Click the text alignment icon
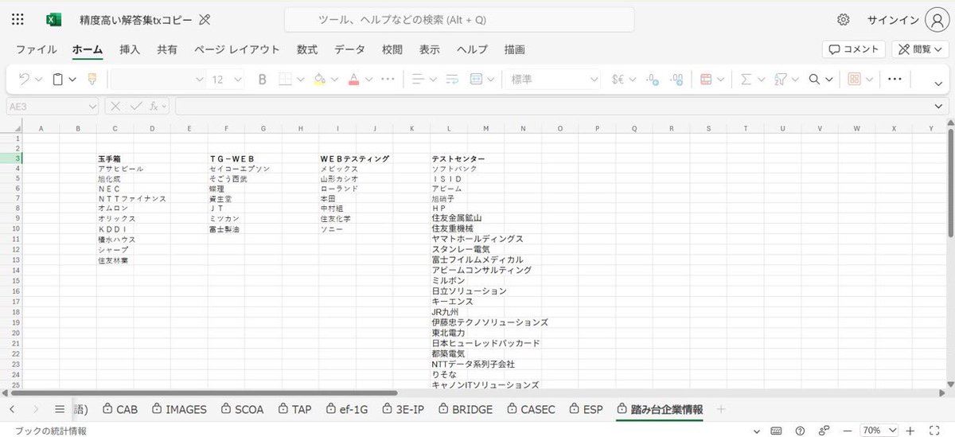Screen dimensions: 955x437 [x=417, y=79]
